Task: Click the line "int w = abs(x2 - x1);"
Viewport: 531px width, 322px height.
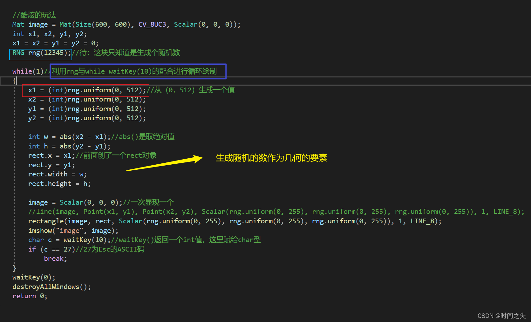Action: [x=69, y=137]
